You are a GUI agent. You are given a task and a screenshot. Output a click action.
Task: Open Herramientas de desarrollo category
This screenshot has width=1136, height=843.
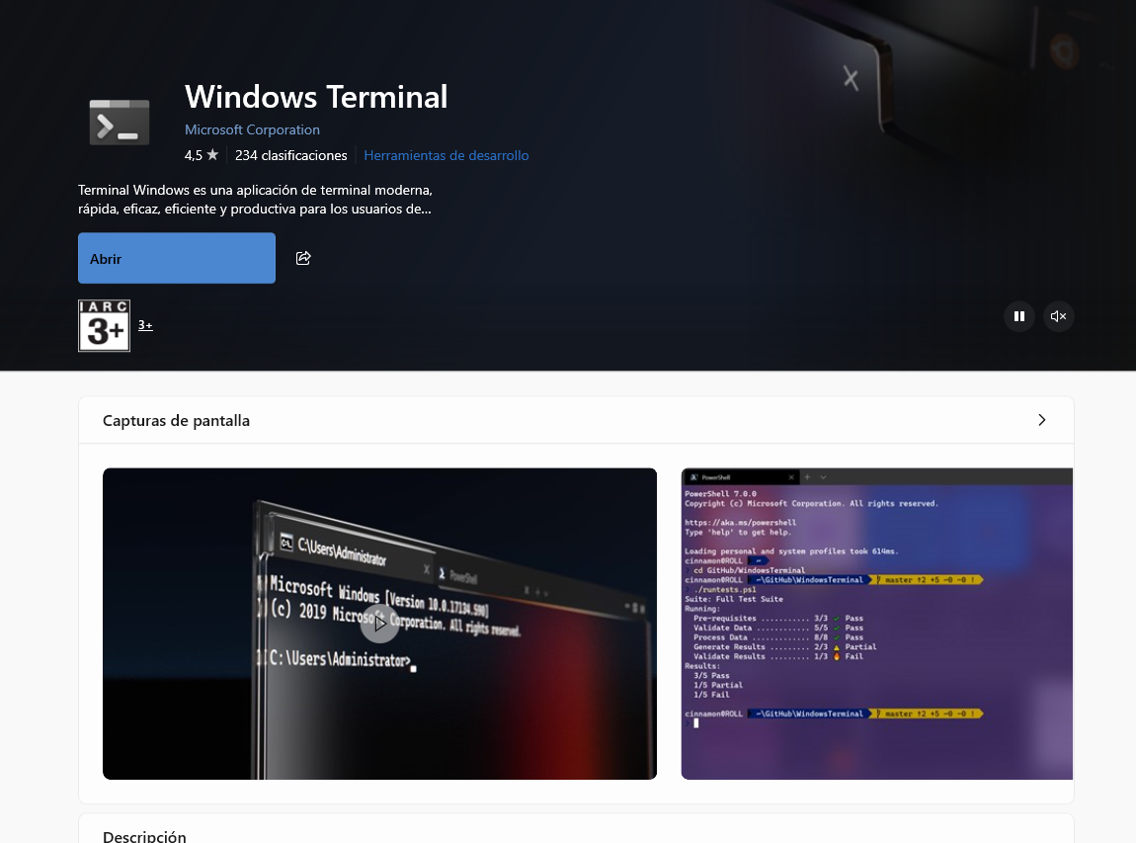pos(446,155)
